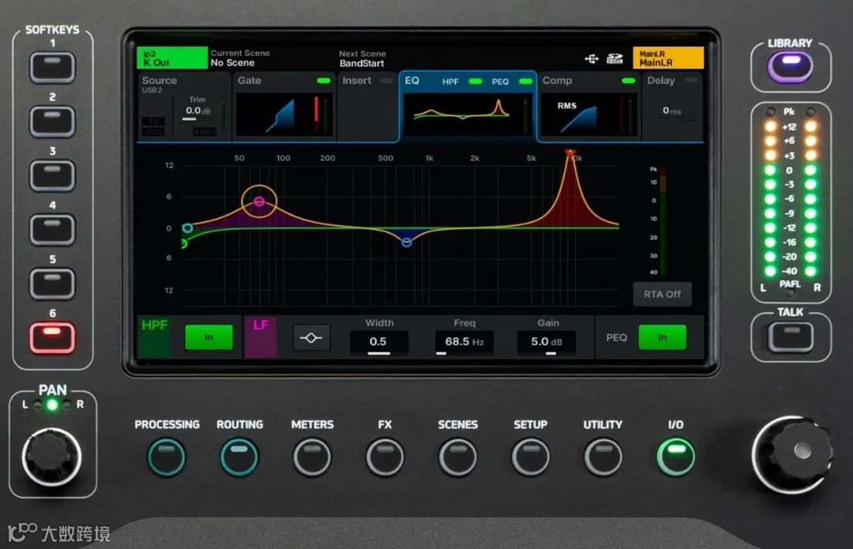Viewport: 853px width, 549px height.
Task: Click the EQ curve thumbnail preview
Action: pyautogui.click(x=466, y=115)
